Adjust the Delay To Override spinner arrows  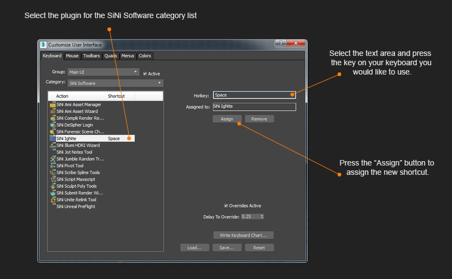point(262,217)
